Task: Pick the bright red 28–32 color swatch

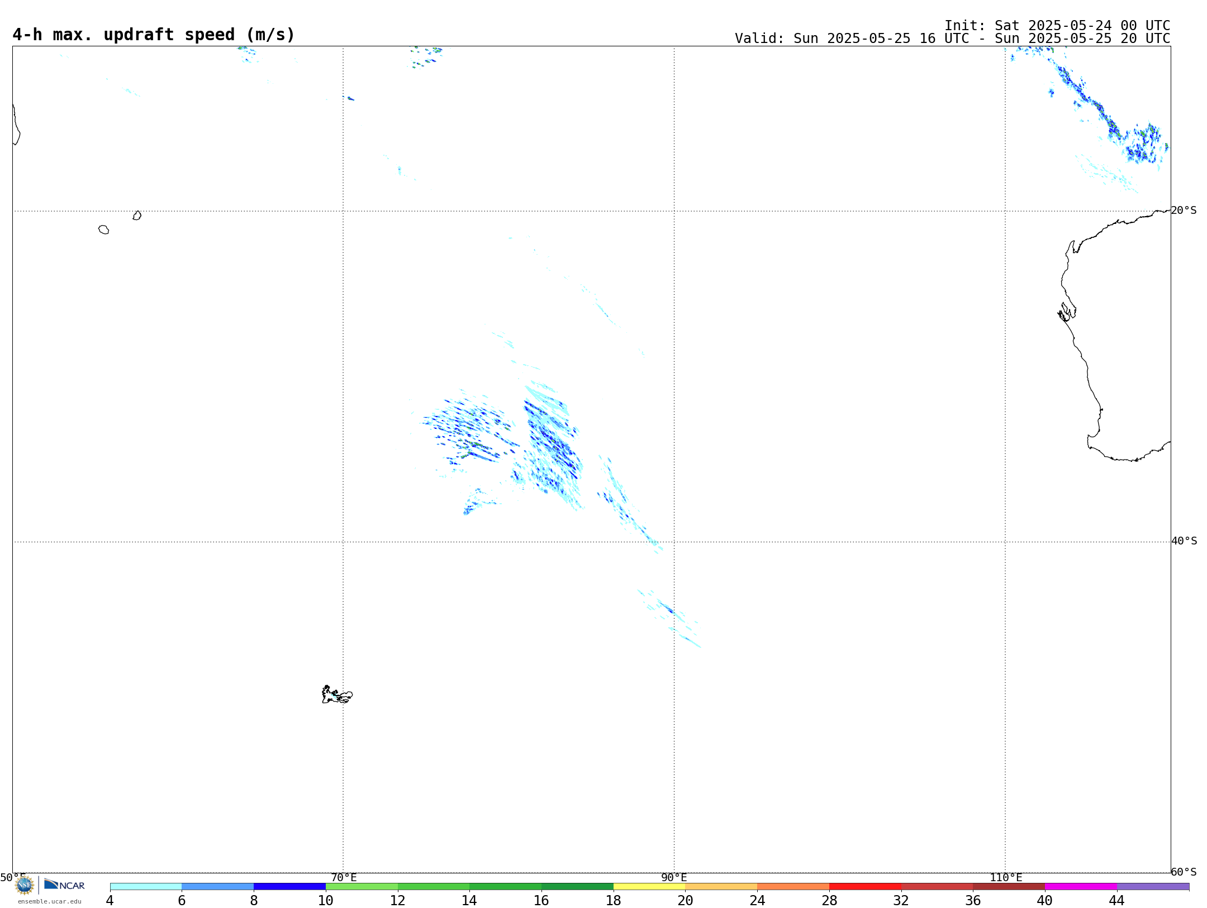Action: pyautogui.click(x=865, y=886)
